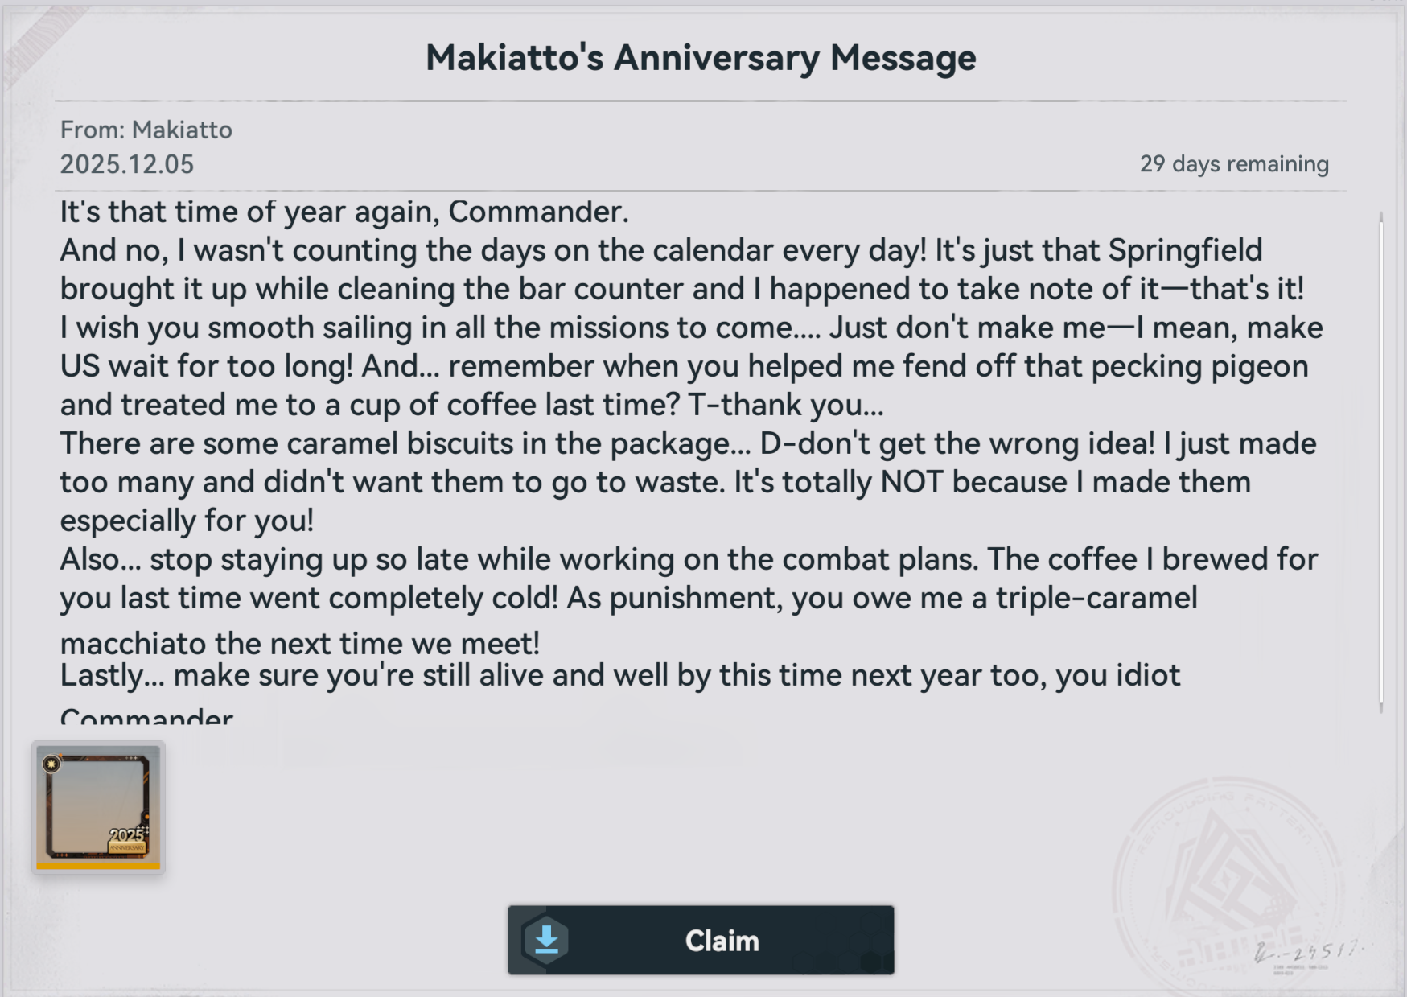Click the line starting "There are some caramel biscuits"
Viewport: 1407px width, 997px height.
click(688, 443)
